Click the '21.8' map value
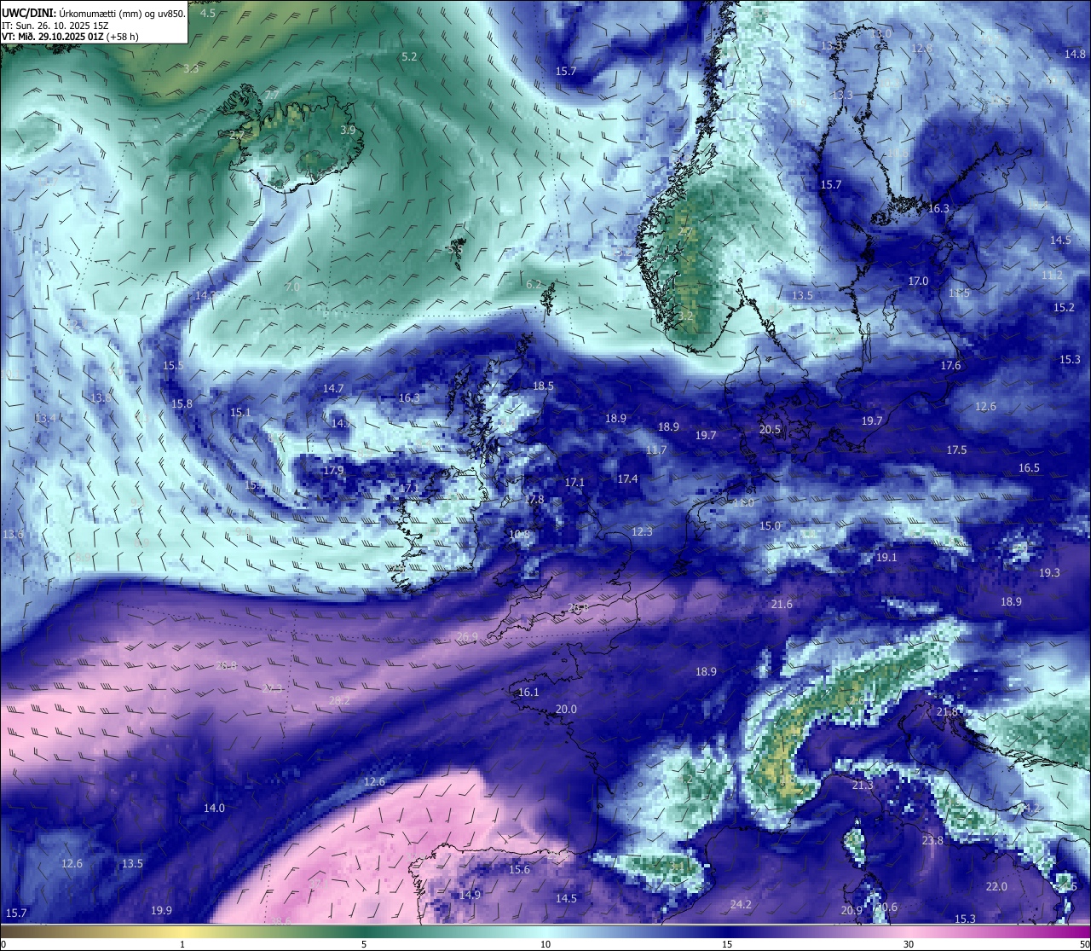Screen dimensions: 1091x951 coord(947,711)
